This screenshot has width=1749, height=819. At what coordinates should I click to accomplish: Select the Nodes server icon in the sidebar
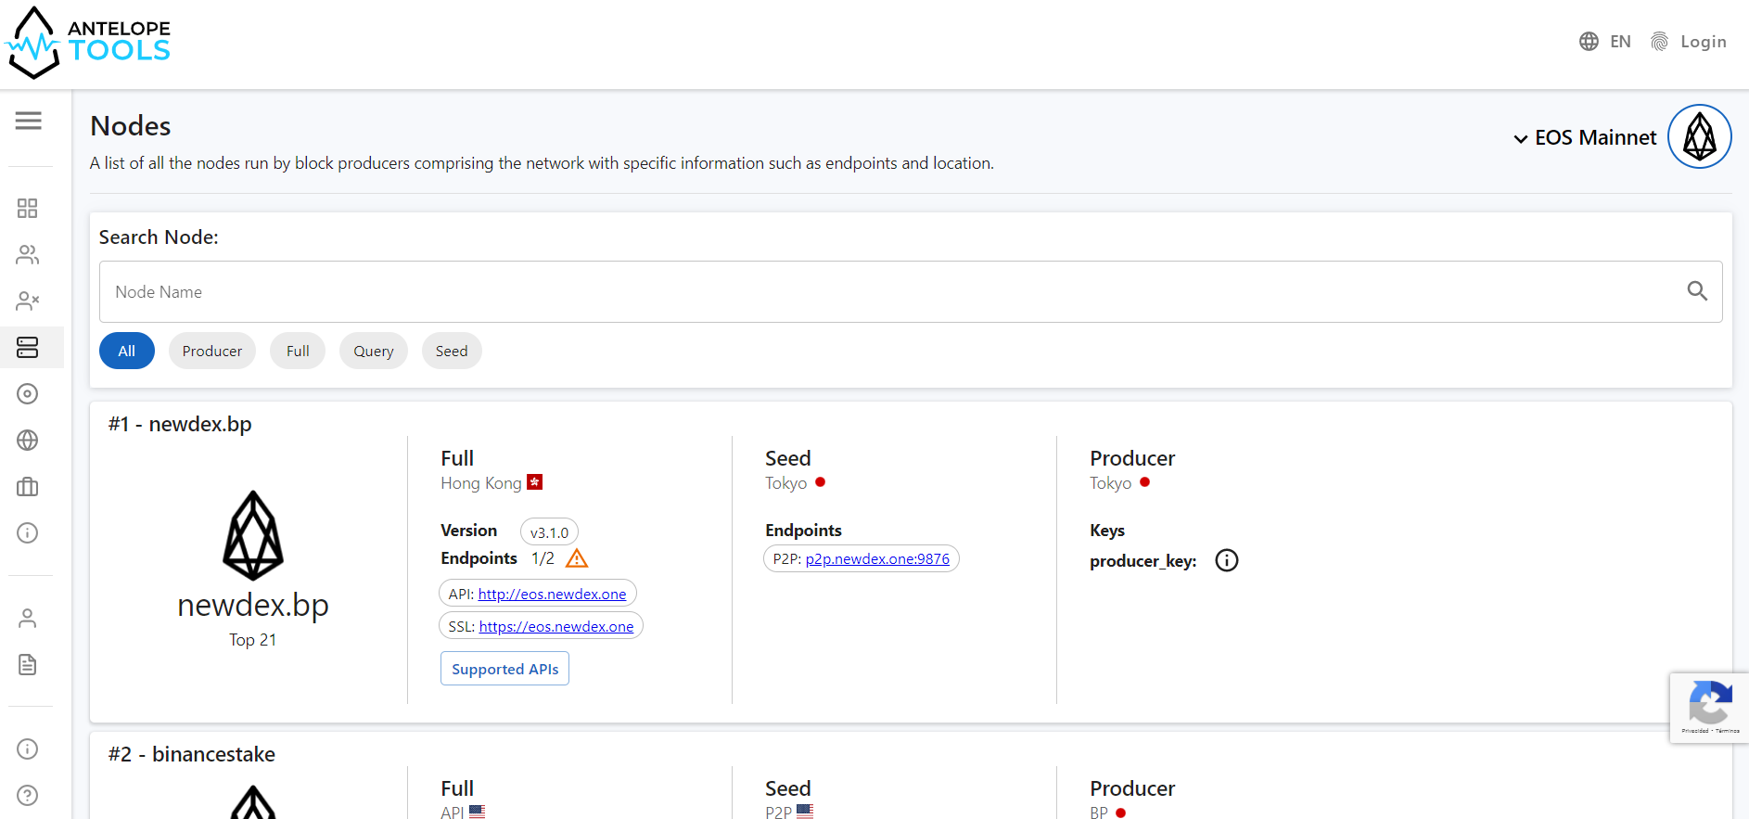pyautogui.click(x=28, y=347)
